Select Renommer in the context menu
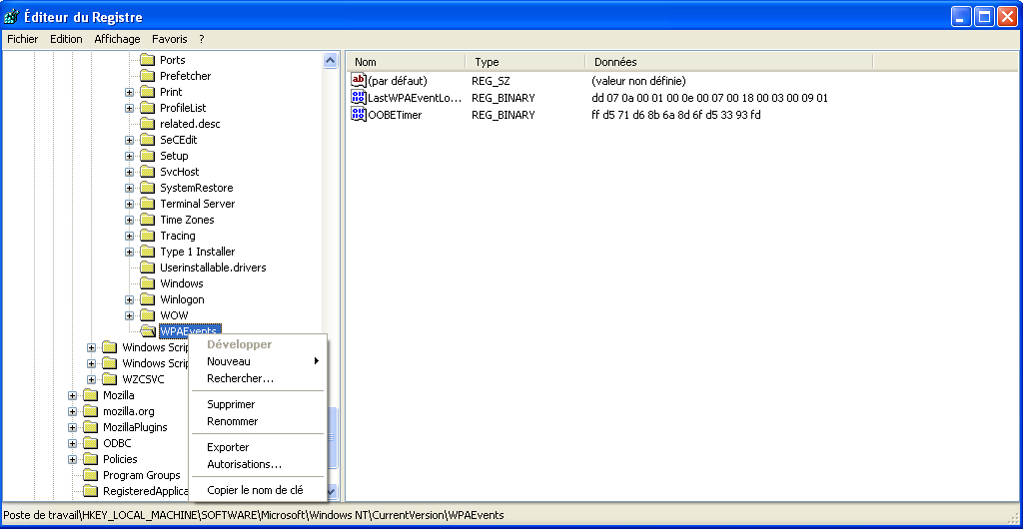The width and height of the screenshot is (1023, 529). [232, 421]
